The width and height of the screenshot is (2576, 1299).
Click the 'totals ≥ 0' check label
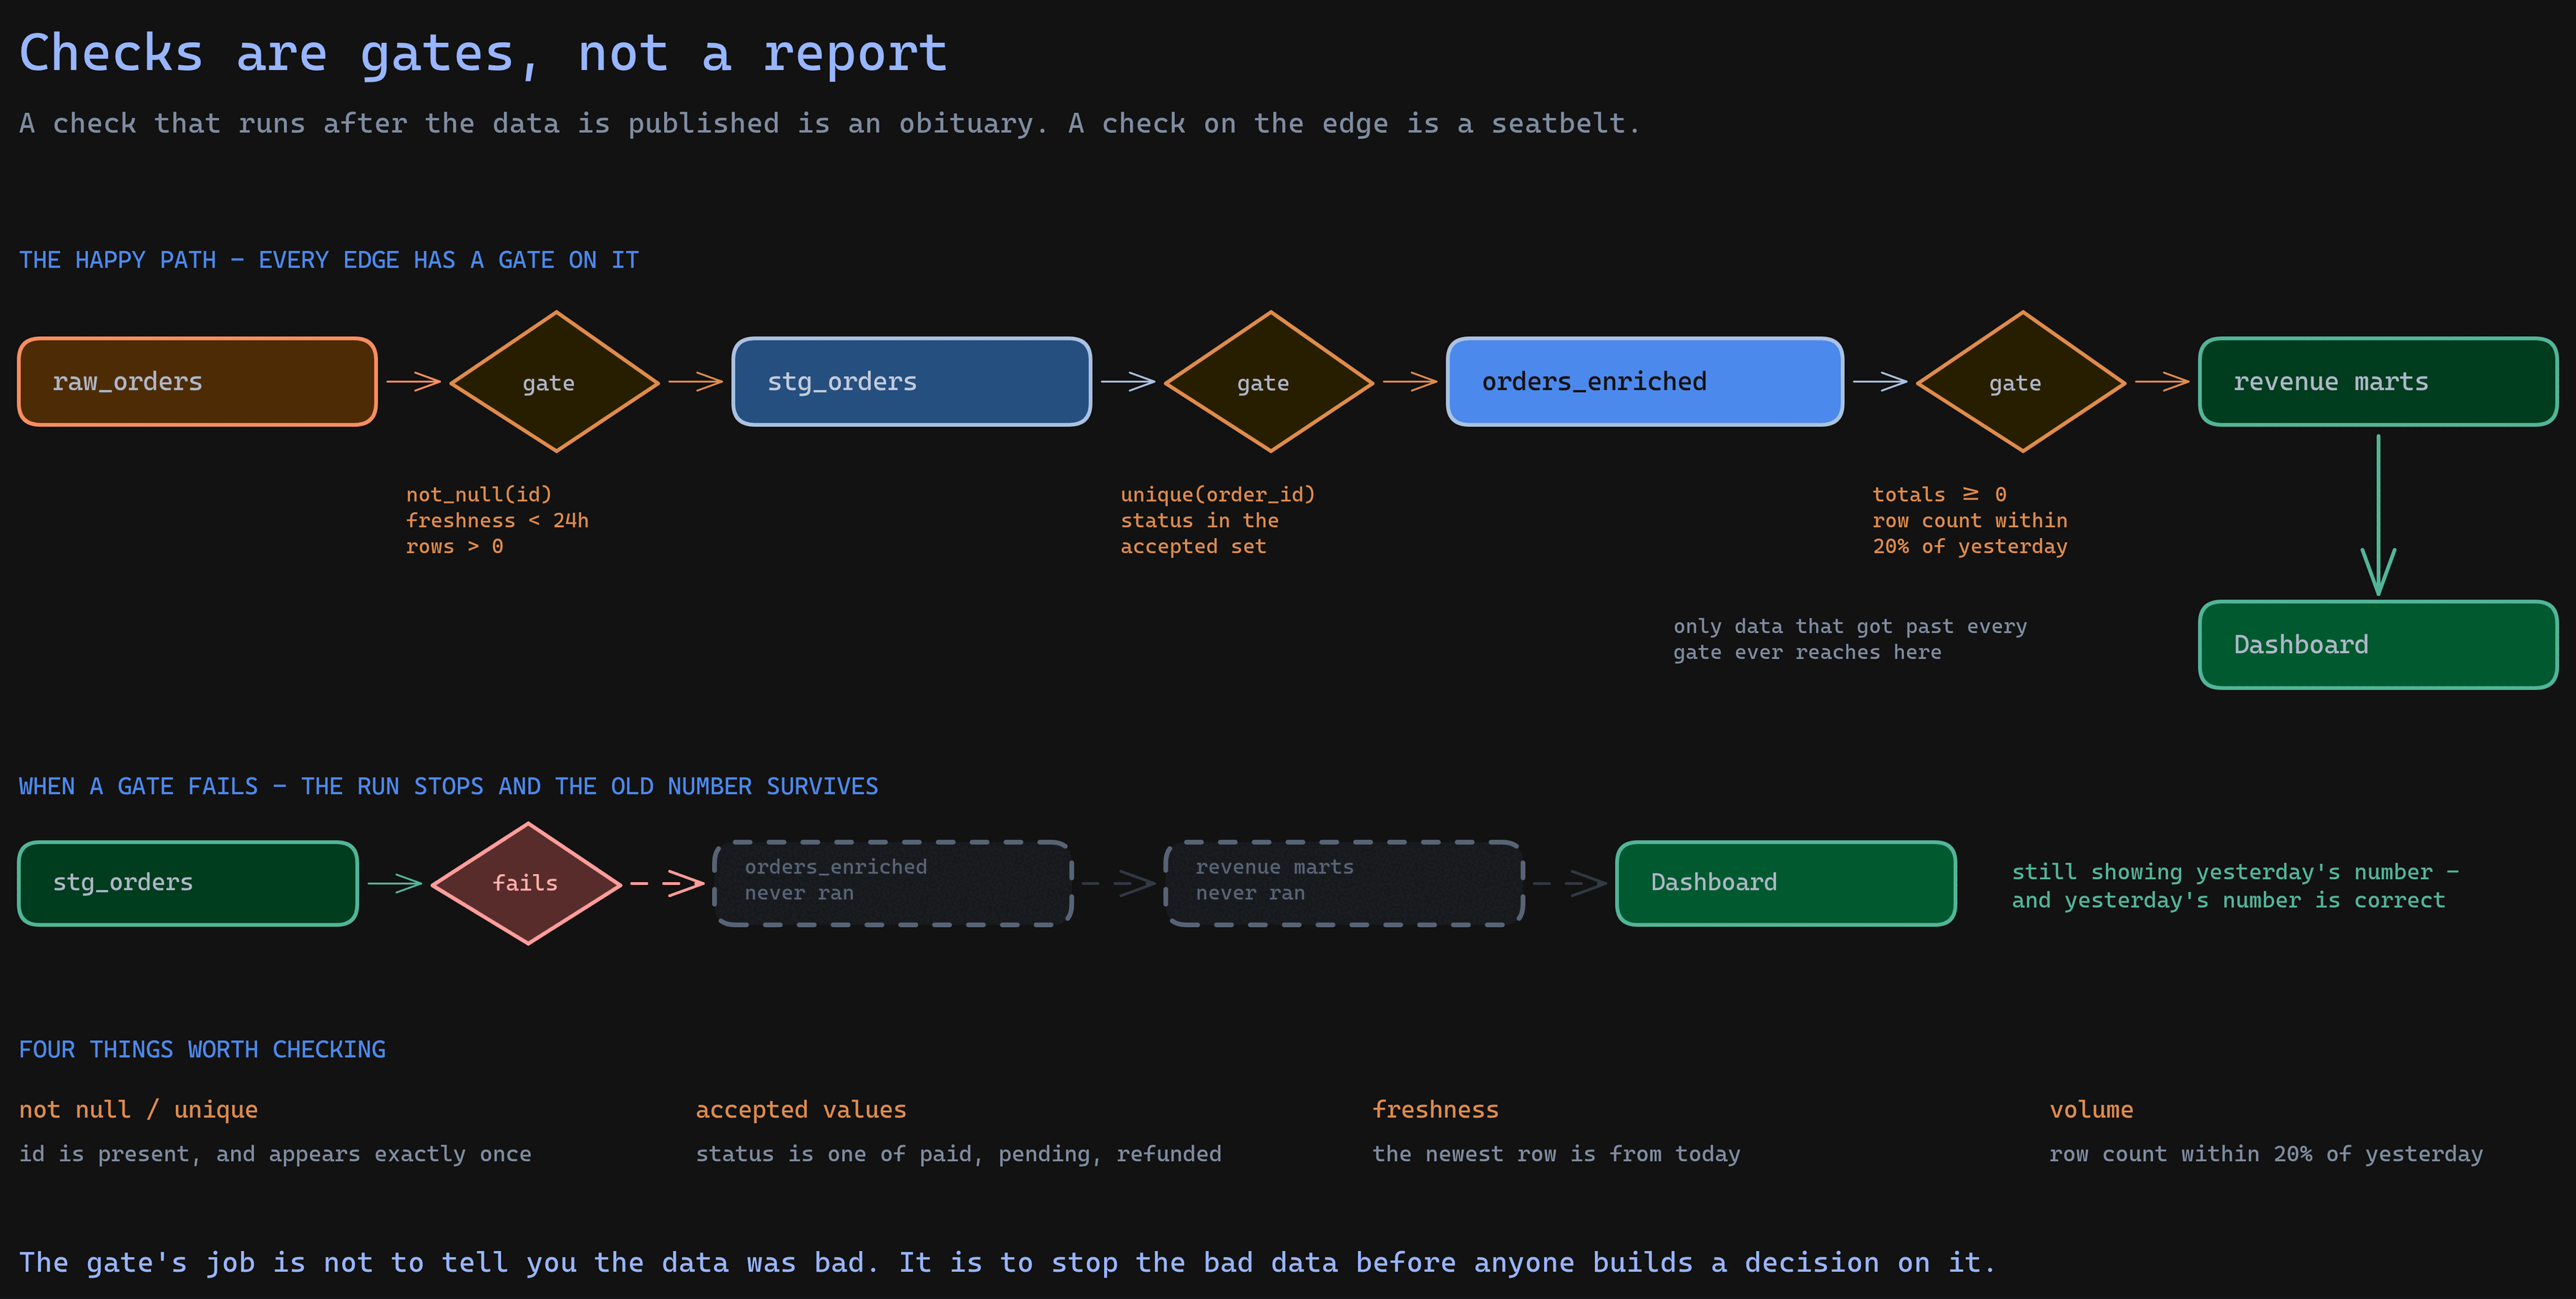(1939, 494)
